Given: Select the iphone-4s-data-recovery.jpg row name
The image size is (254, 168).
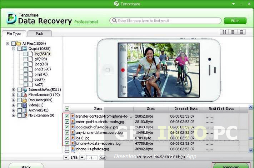Looking at the screenshot, I should 98,144.
